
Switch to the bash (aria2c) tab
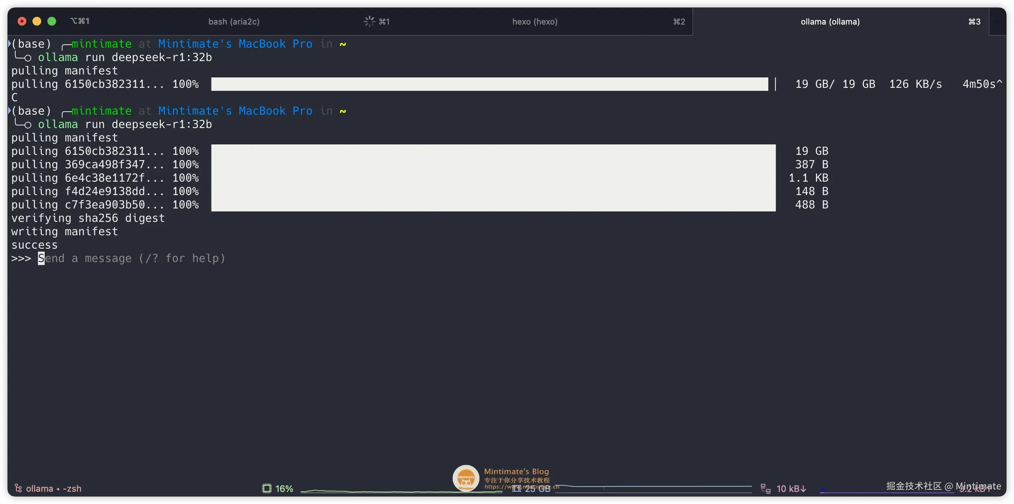click(233, 21)
